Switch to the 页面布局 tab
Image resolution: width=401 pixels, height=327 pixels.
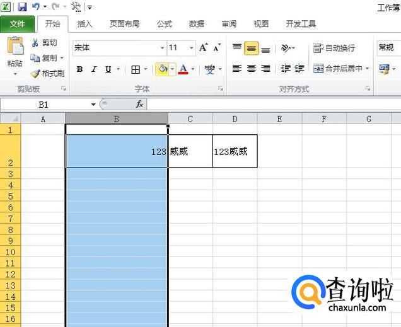[x=125, y=24]
